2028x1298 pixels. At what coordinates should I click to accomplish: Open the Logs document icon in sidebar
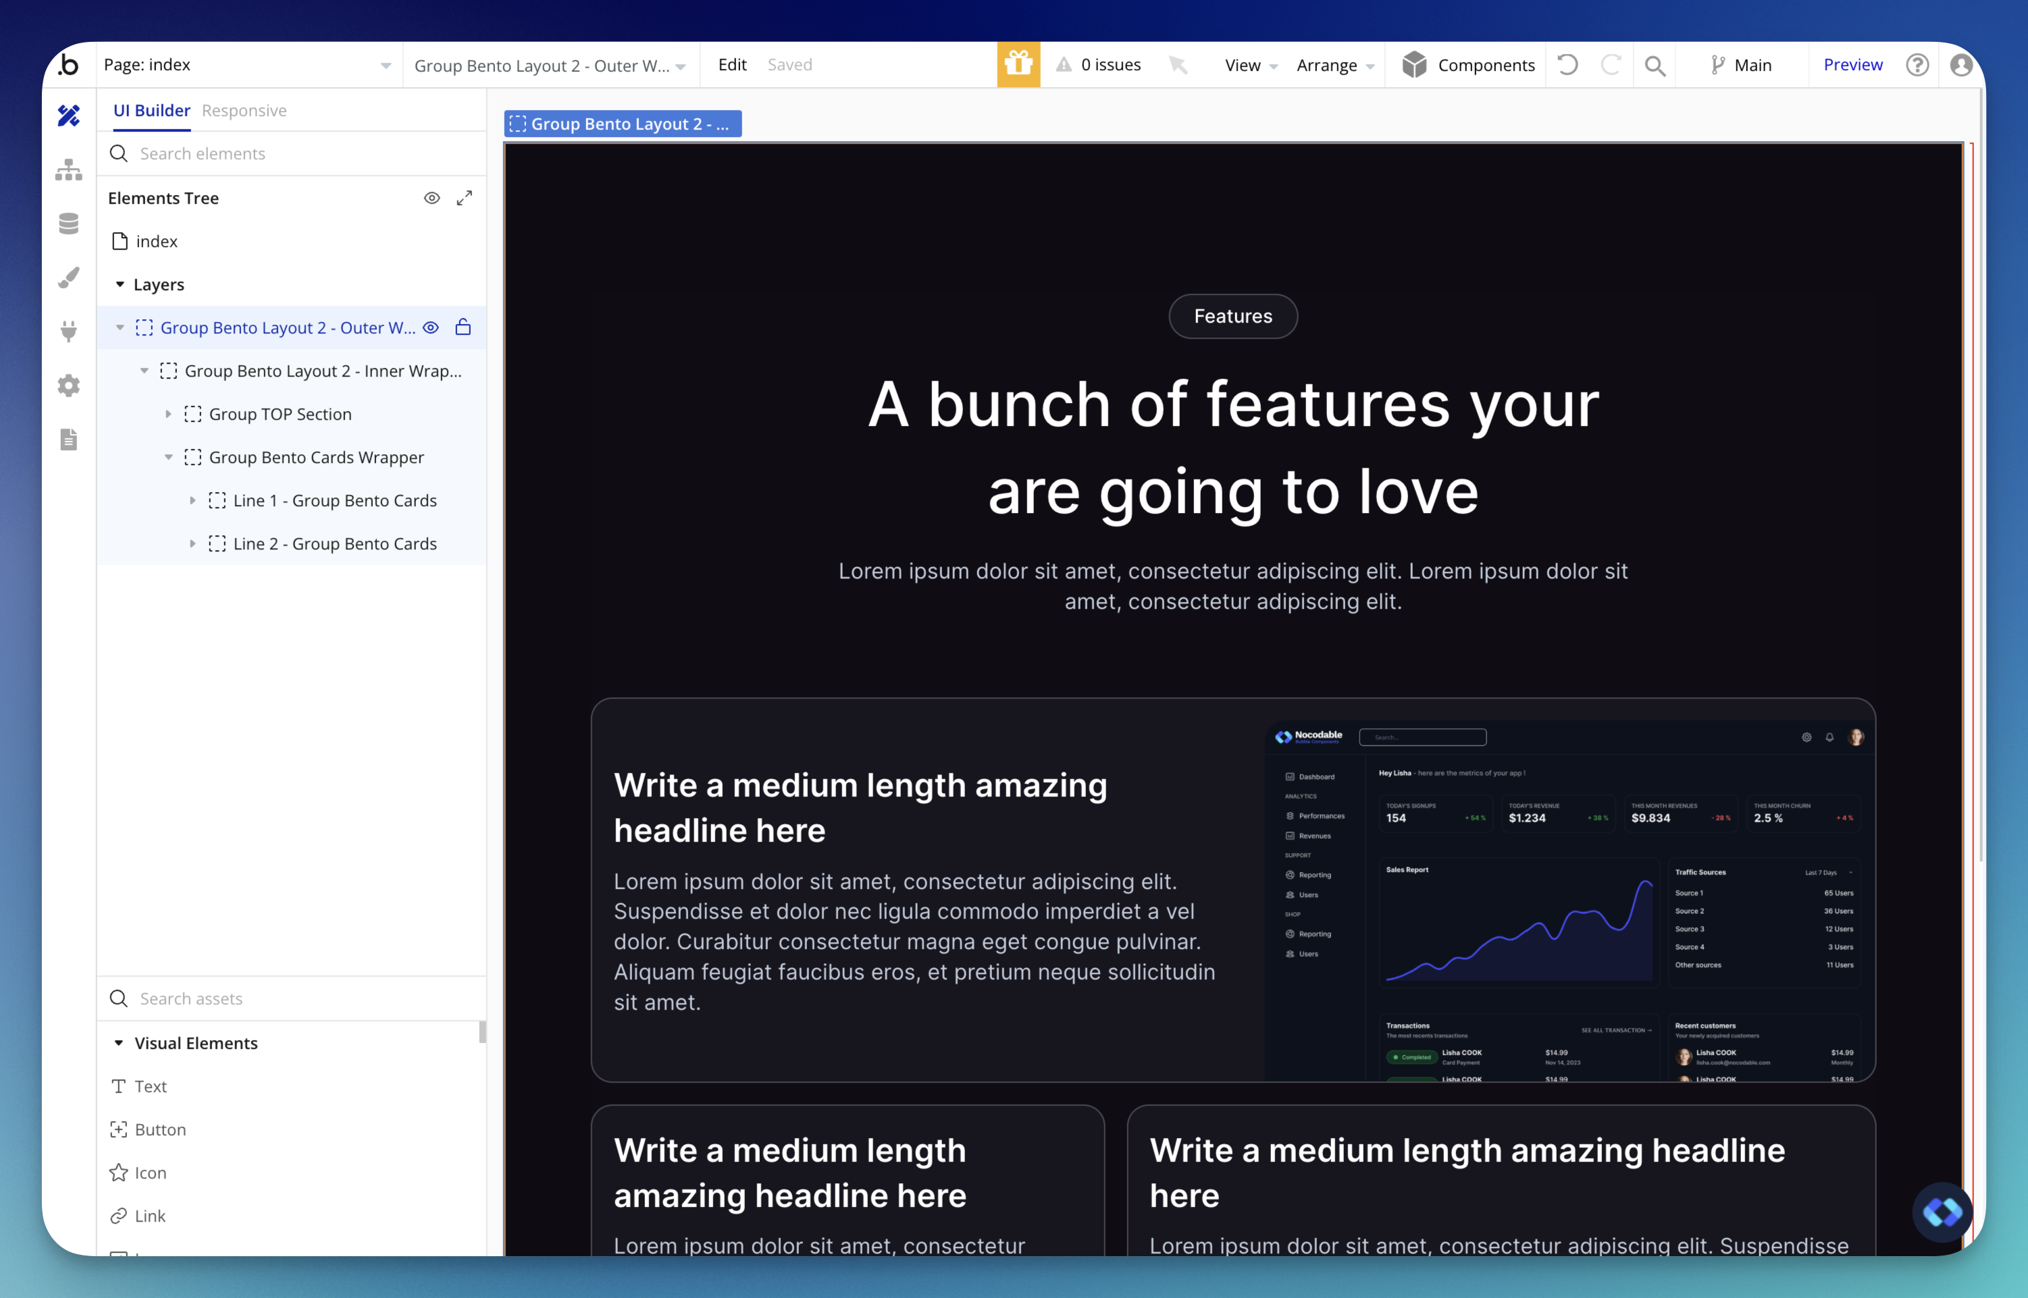pos(69,439)
